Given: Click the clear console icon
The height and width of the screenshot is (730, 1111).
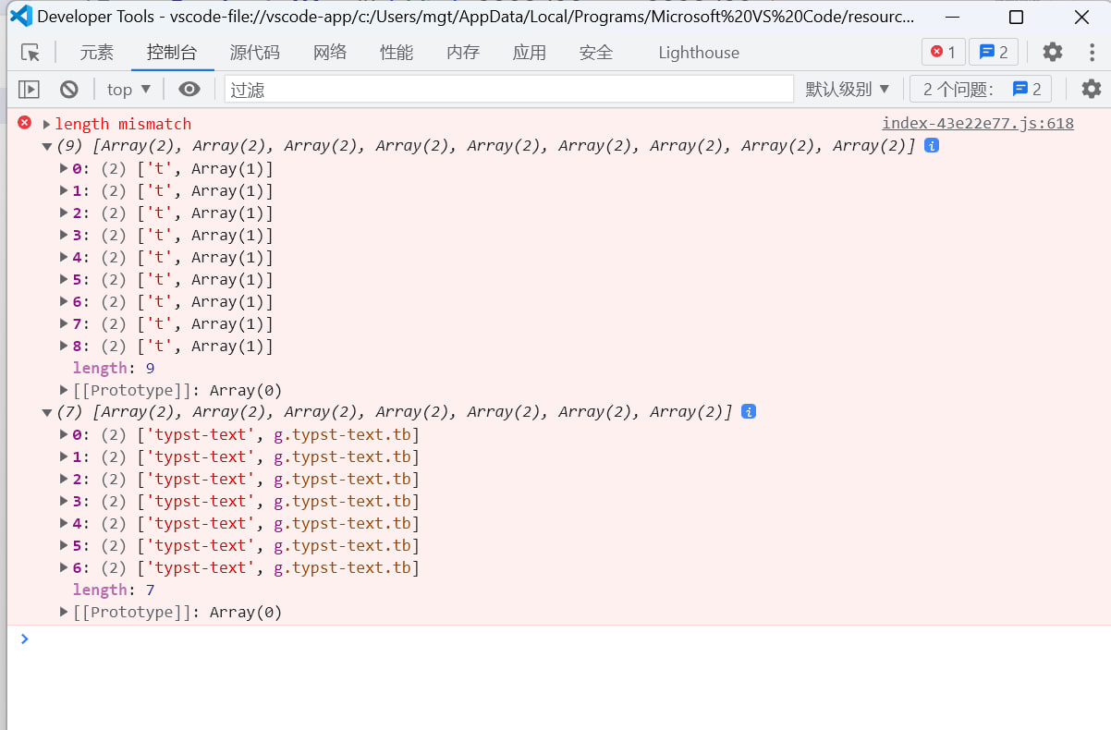Looking at the screenshot, I should tap(68, 89).
